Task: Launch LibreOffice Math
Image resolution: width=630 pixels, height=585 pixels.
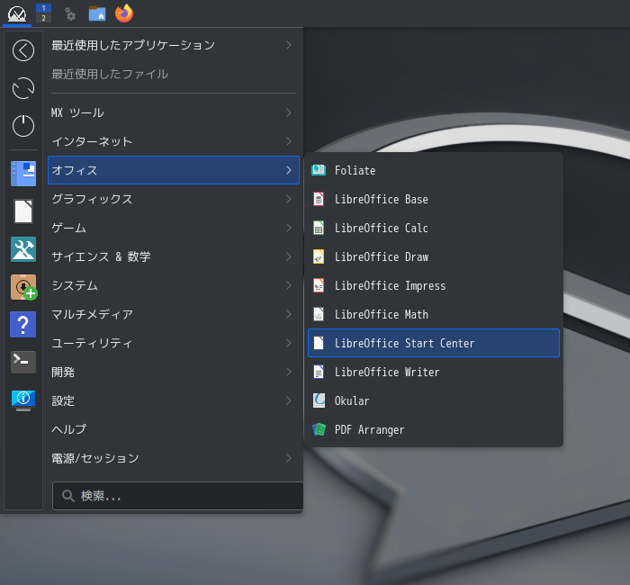Action: click(x=434, y=314)
